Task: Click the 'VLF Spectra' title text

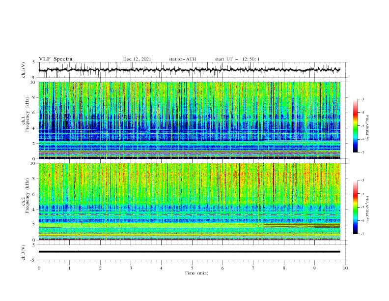Action: 56,59
